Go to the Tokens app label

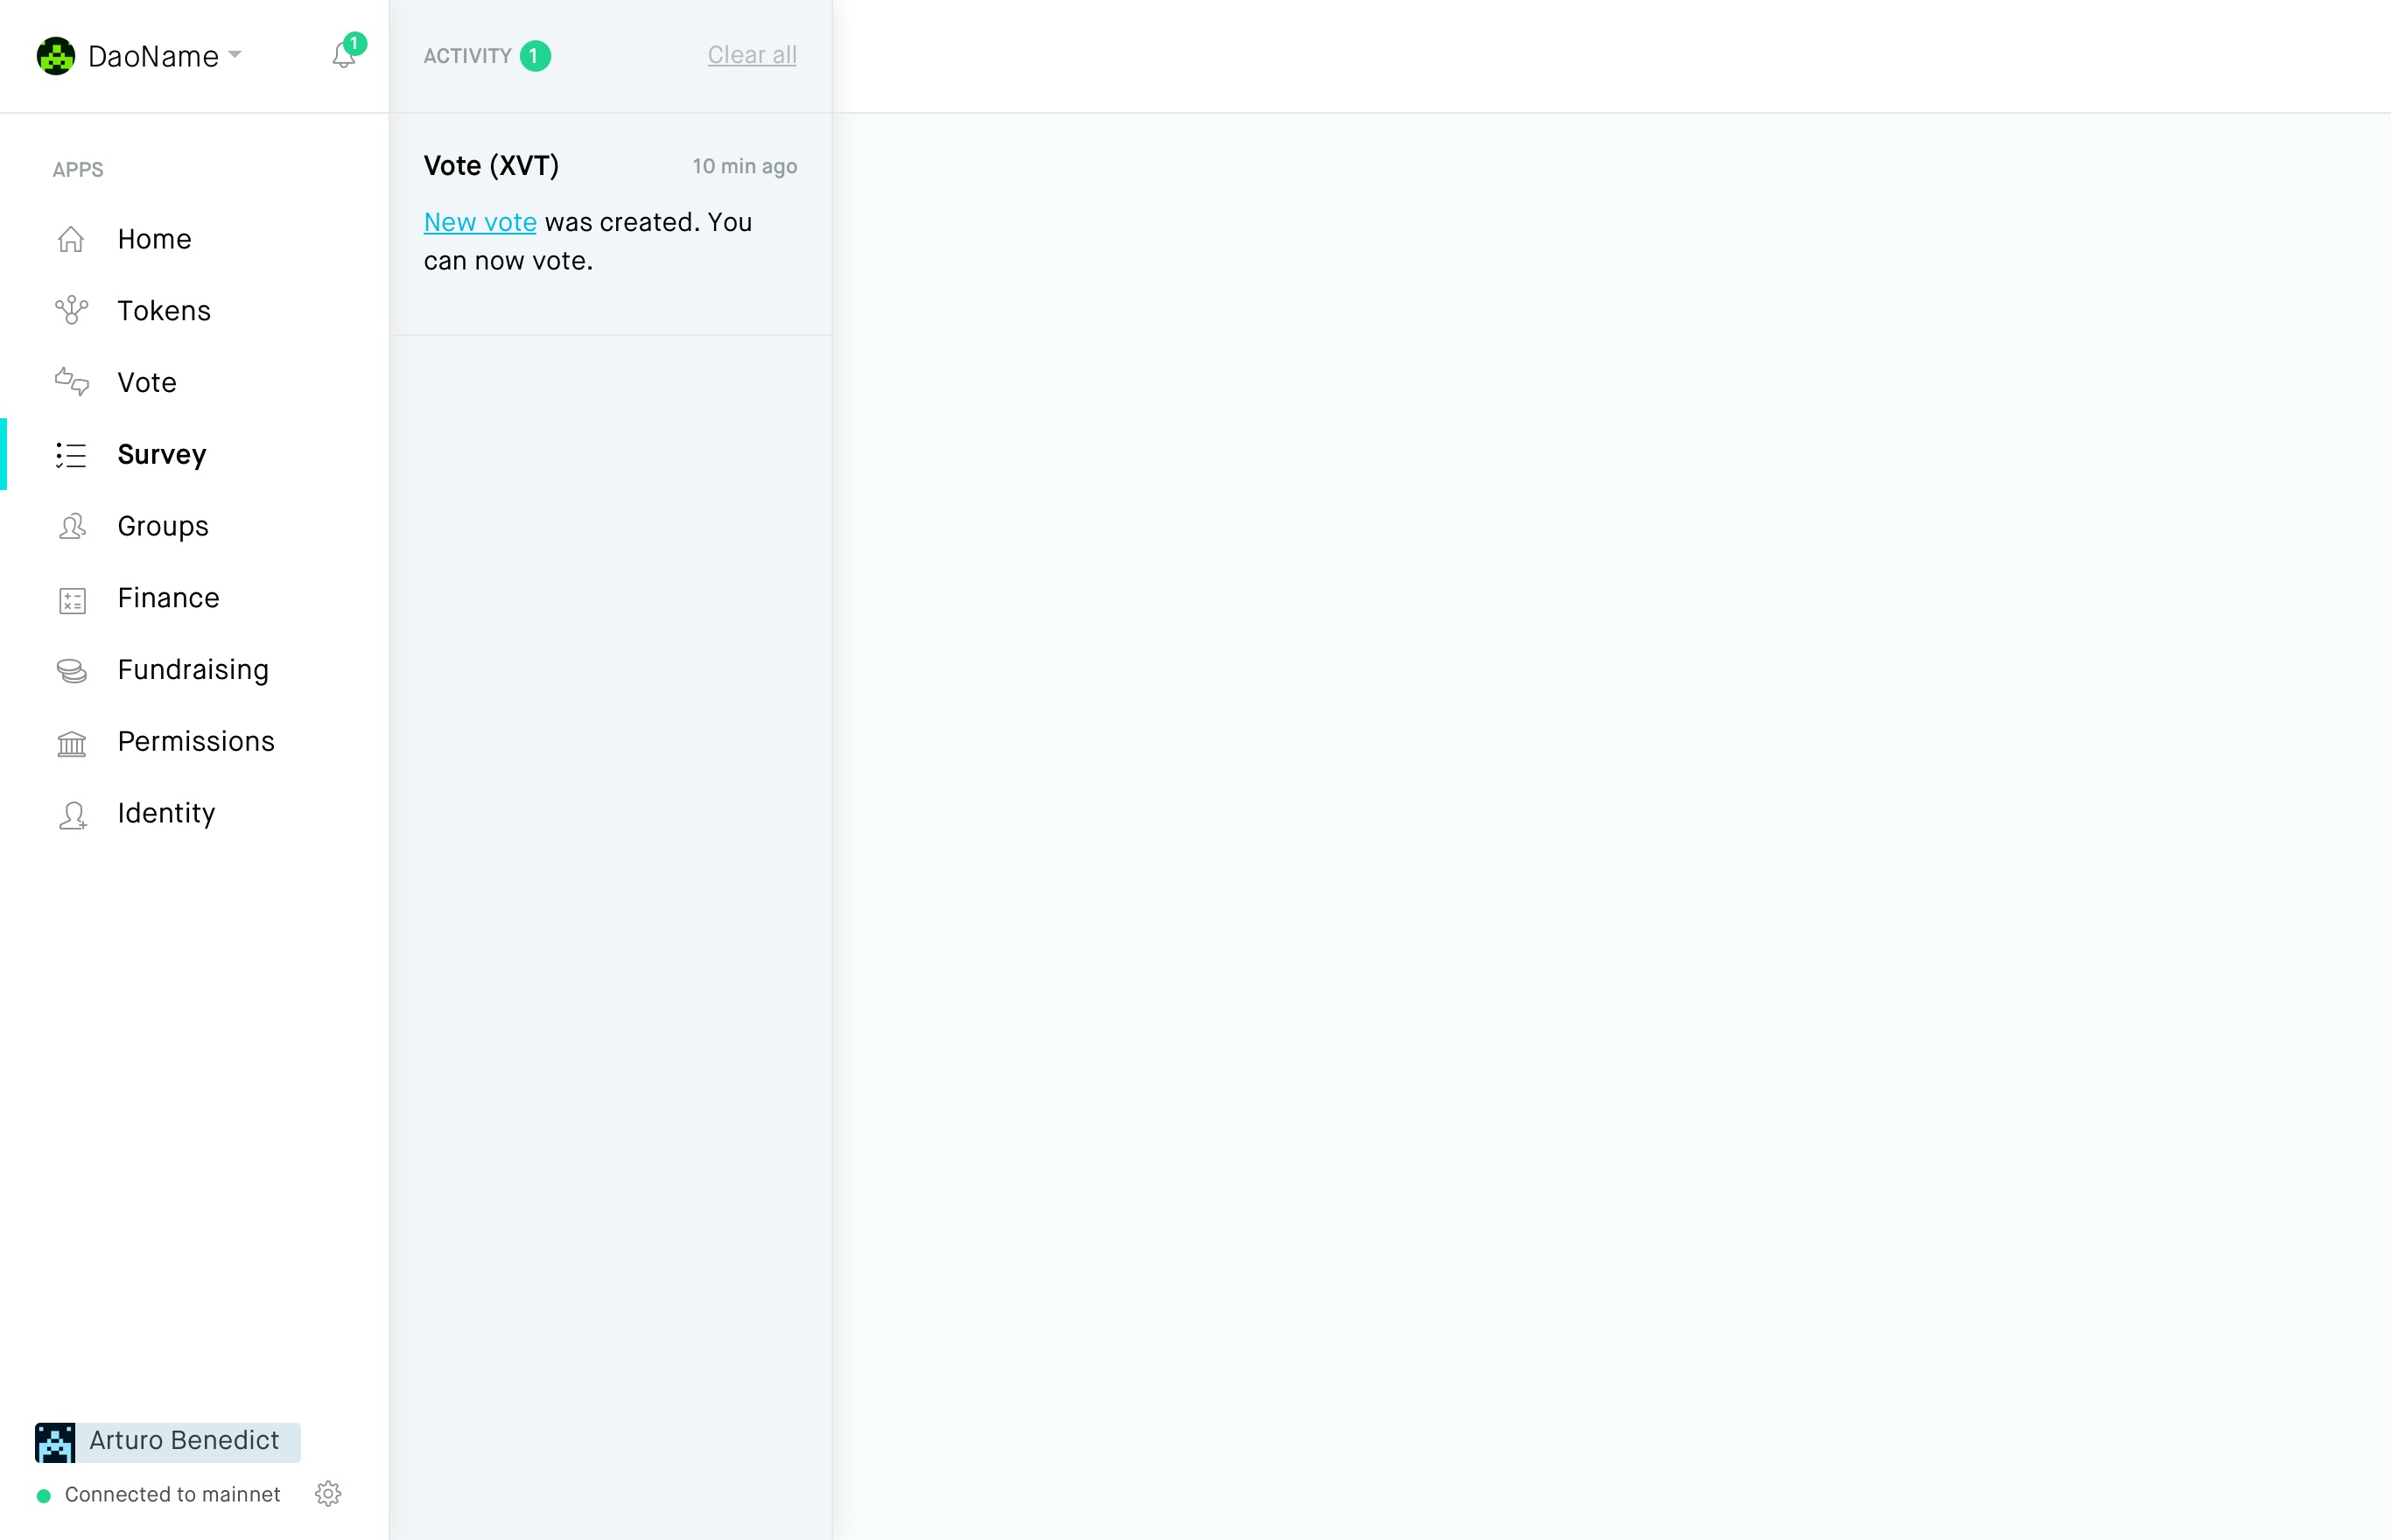[x=164, y=311]
